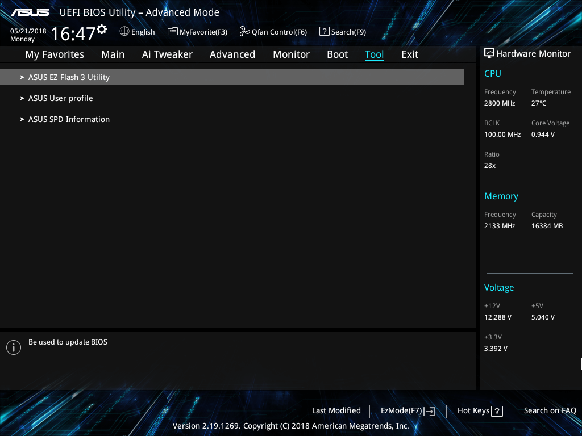The image size is (582, 436).
Task: Click Last Modified
Action: pyautogui.click(x=336, y=411)
